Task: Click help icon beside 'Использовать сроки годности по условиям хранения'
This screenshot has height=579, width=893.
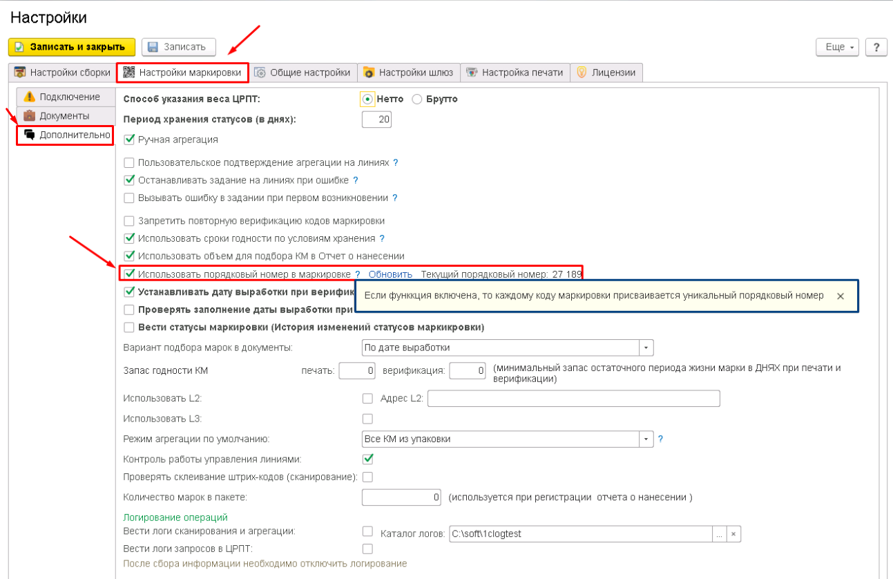Action: click(382, 238)
